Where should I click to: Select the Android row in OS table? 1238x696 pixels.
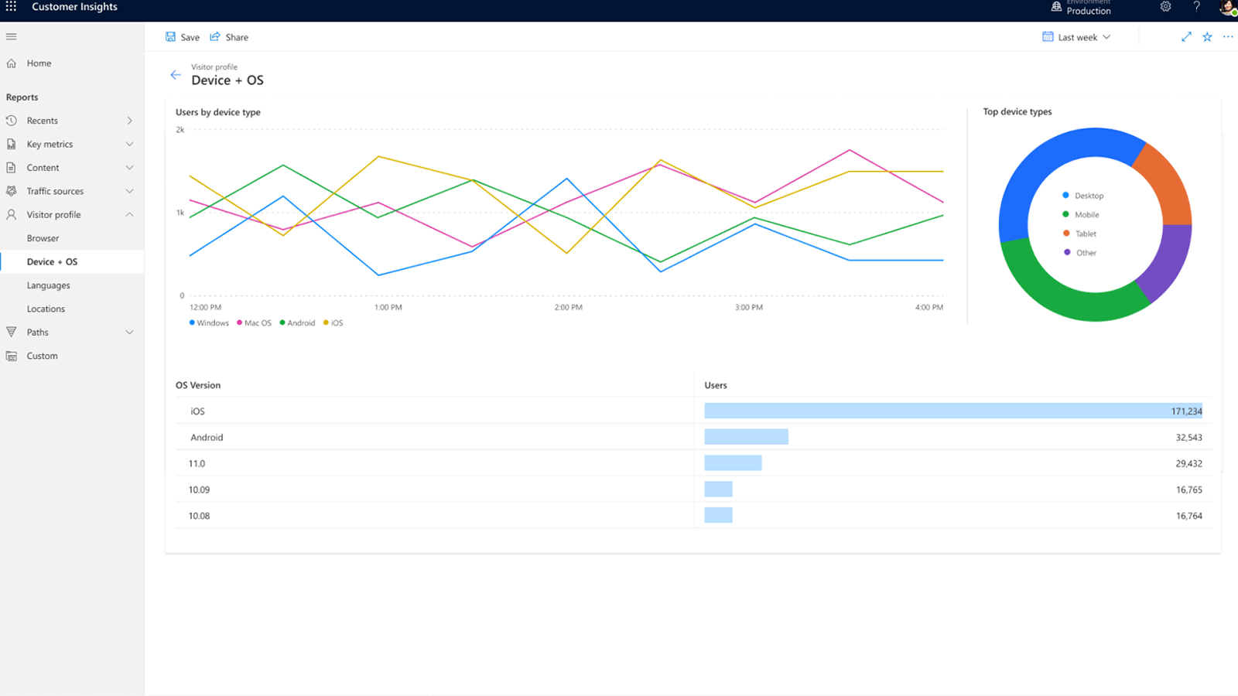point(693,437)
